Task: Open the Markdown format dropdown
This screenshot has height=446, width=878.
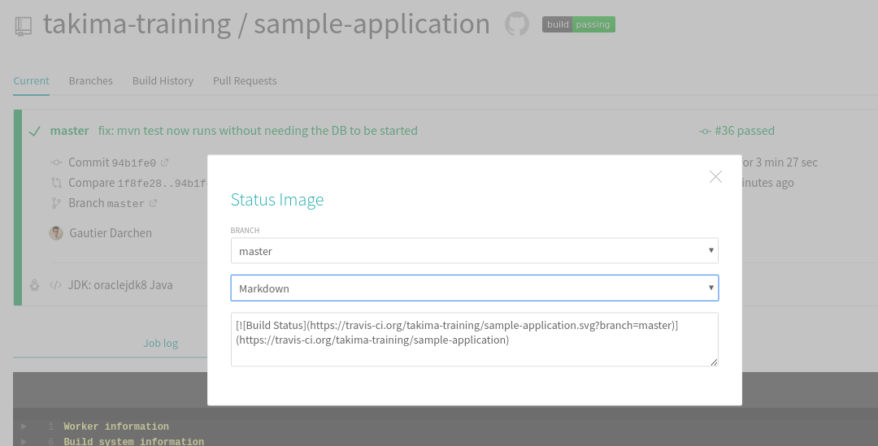Action: coord(474,288)
